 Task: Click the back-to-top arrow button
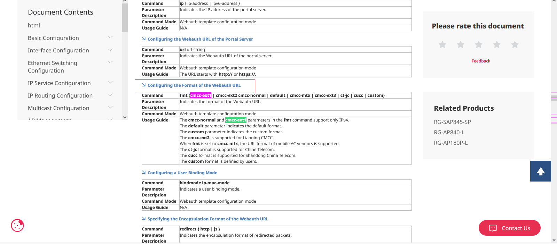coord(540,171)
